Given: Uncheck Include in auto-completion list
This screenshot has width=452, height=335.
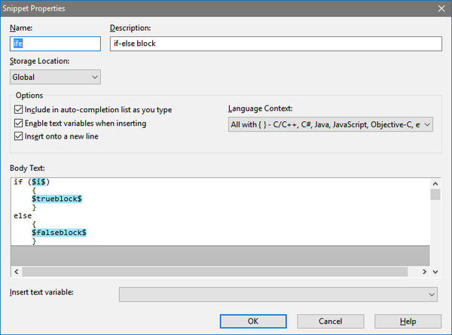Looking at the screenshot, I should (x=18, y=109).
